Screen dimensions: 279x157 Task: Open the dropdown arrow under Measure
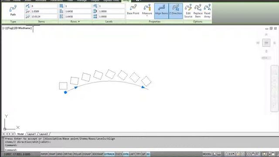147,16
